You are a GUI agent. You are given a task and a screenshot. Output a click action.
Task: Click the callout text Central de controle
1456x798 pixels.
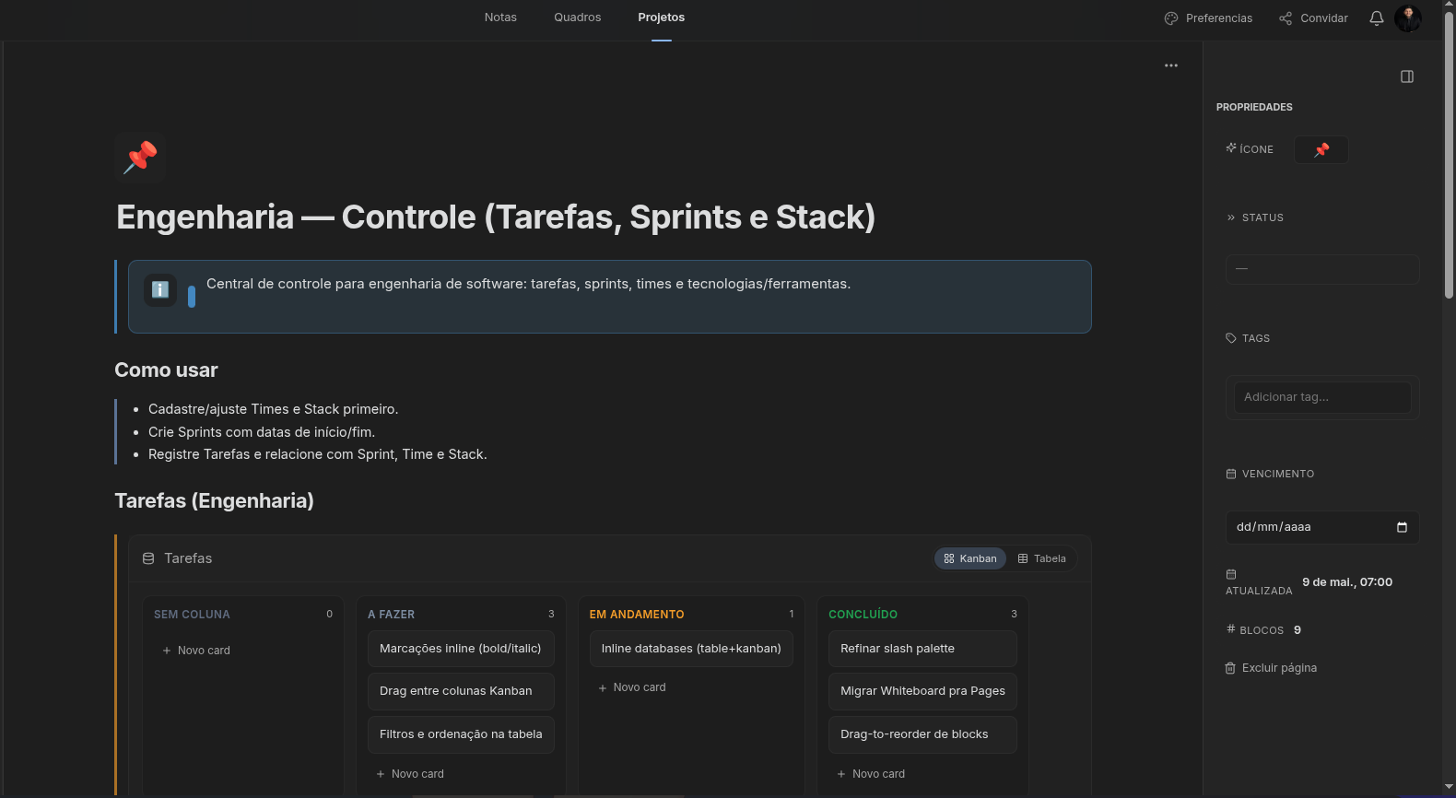tap(528, 284)
